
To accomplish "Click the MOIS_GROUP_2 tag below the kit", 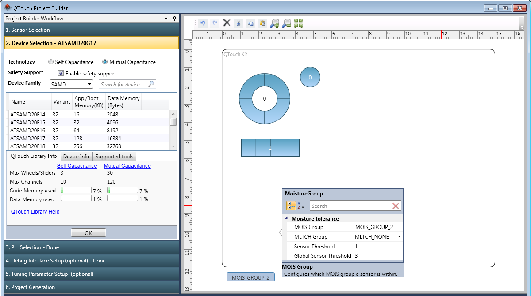I will point(250,277).
